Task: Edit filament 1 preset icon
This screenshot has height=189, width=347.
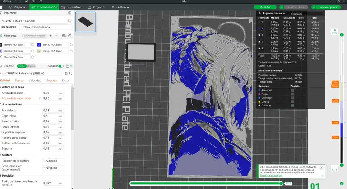Action: [33, 45]
